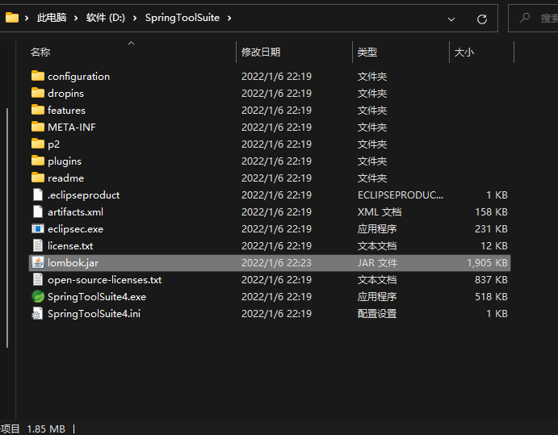The width and height of the screenshot is (558, 435).
Task: Click the search magnifier icon
Action: point(525,18)
